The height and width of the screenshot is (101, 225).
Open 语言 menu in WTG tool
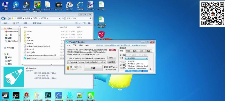click(x=81, y=45)
